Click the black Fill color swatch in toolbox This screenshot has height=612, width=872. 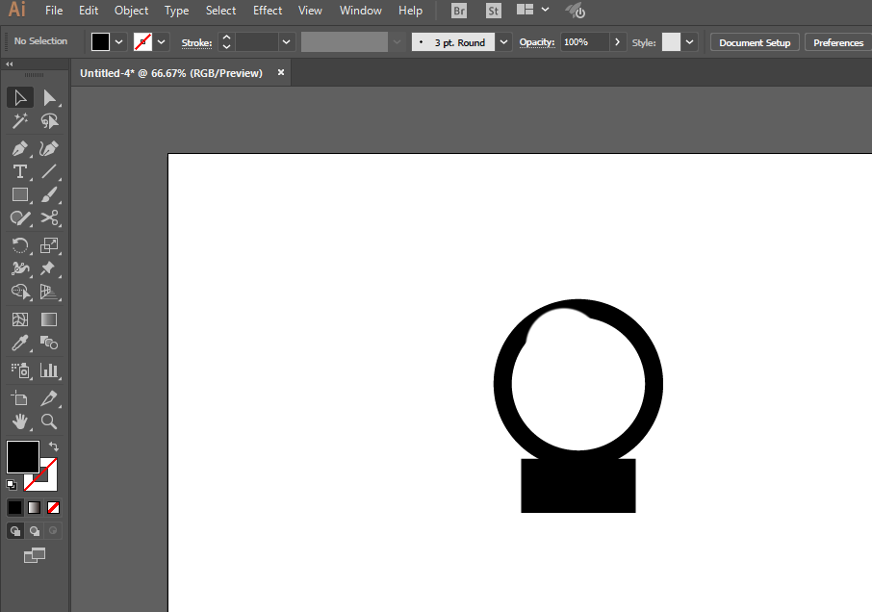click(x=22, y=457)
